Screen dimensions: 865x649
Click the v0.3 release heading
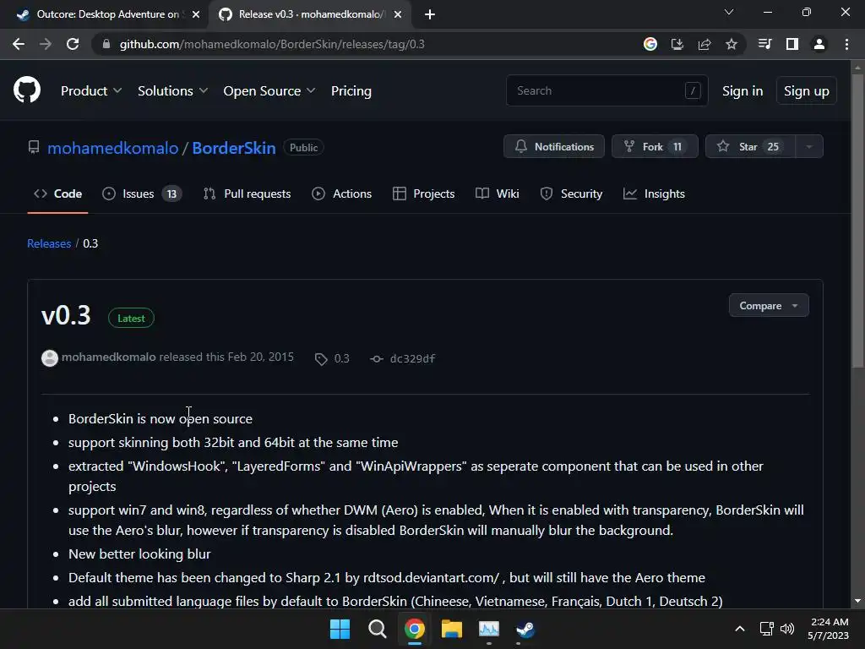coord(66,316)
